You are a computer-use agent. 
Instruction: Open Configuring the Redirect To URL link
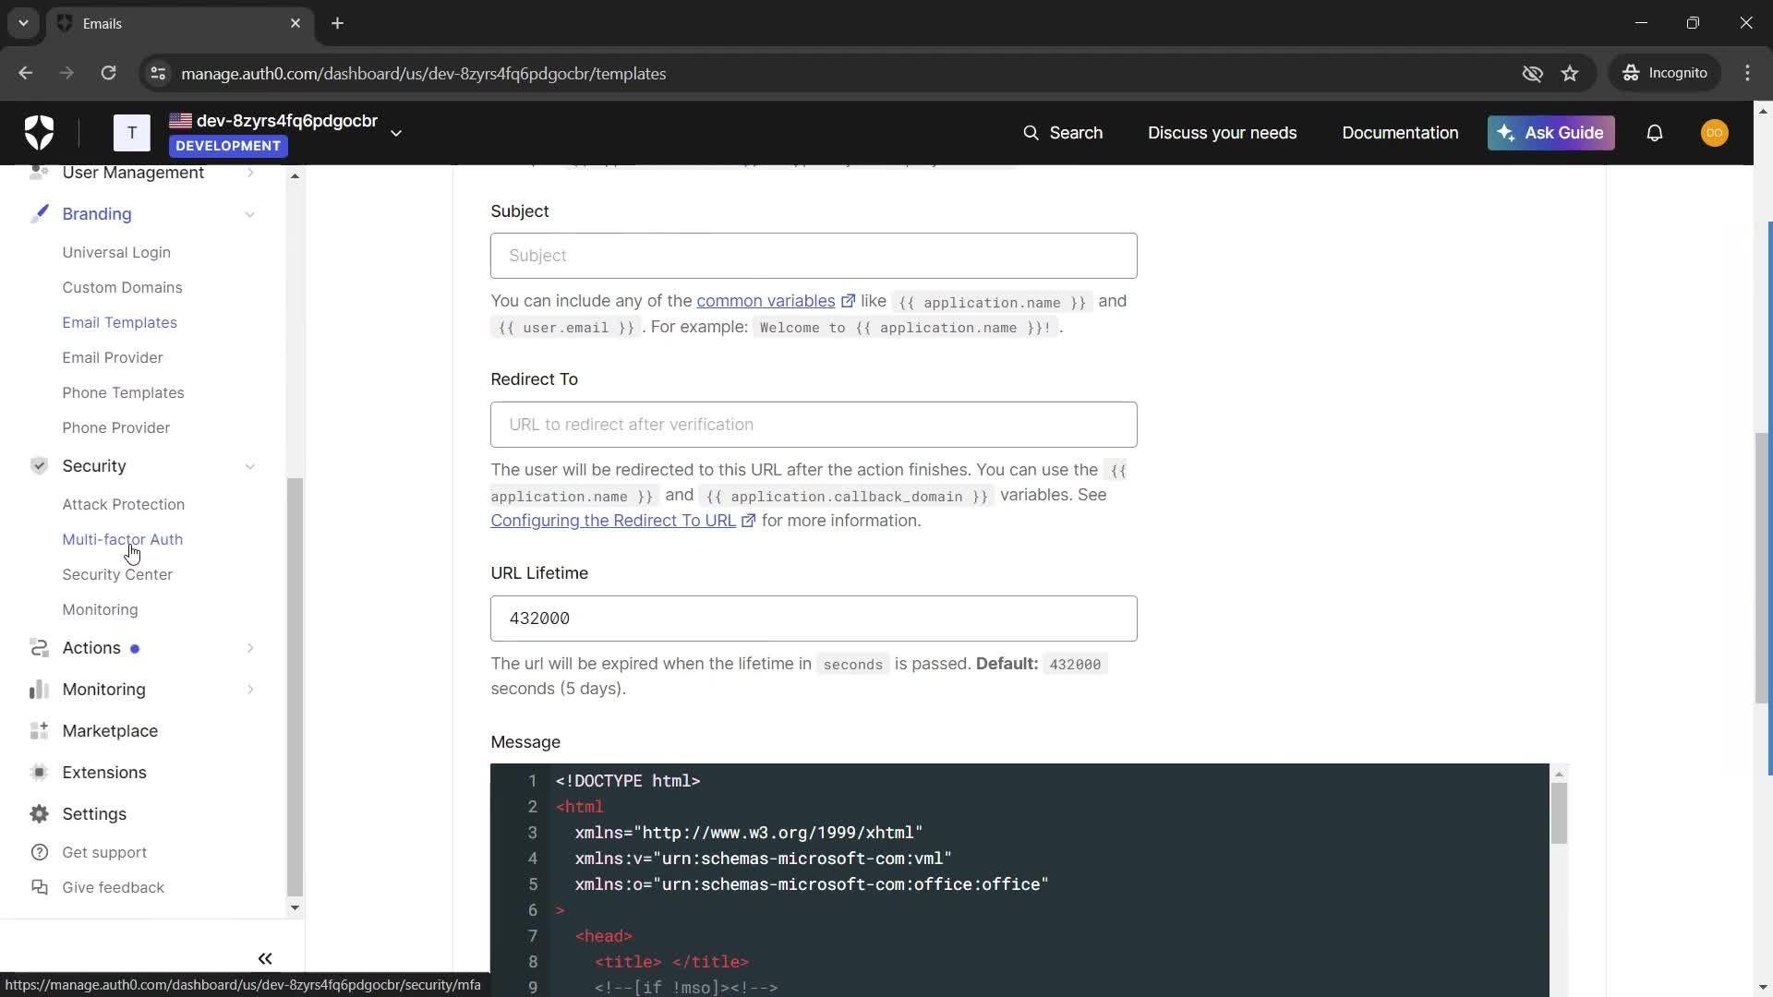613,521
